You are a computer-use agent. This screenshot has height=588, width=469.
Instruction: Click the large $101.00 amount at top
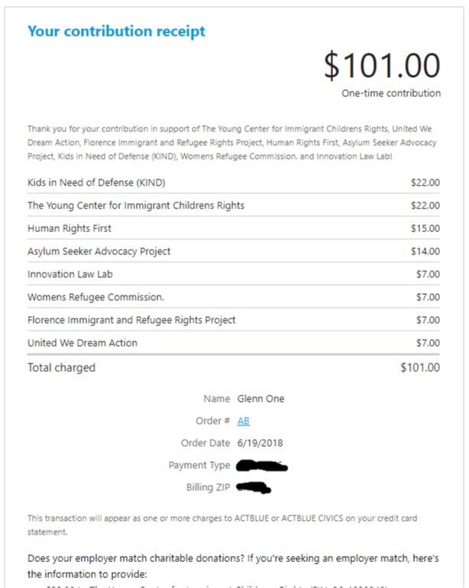tap(382, 66)
